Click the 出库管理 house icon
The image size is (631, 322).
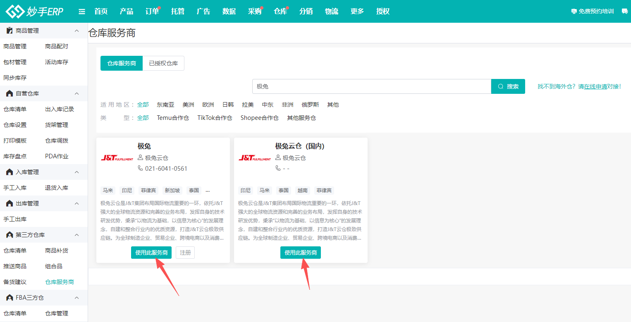coord(10,203)
